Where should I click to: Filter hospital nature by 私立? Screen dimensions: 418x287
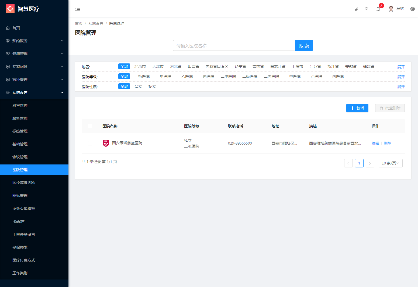(152, 86)
